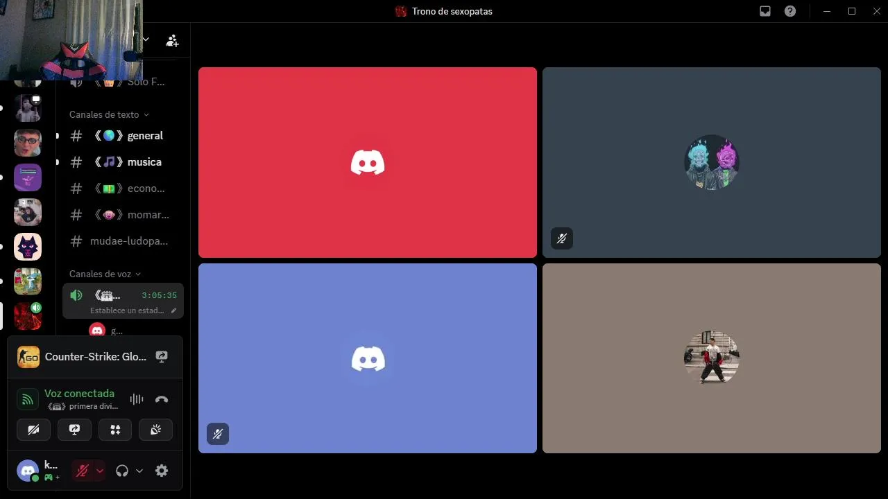This screenshot has width=888, height=499.
Task: Select the red server icon with speaker badge
Action: click(x=28, y=316)
